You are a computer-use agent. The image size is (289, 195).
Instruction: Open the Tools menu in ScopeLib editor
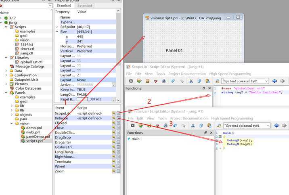tap(161, 74)
